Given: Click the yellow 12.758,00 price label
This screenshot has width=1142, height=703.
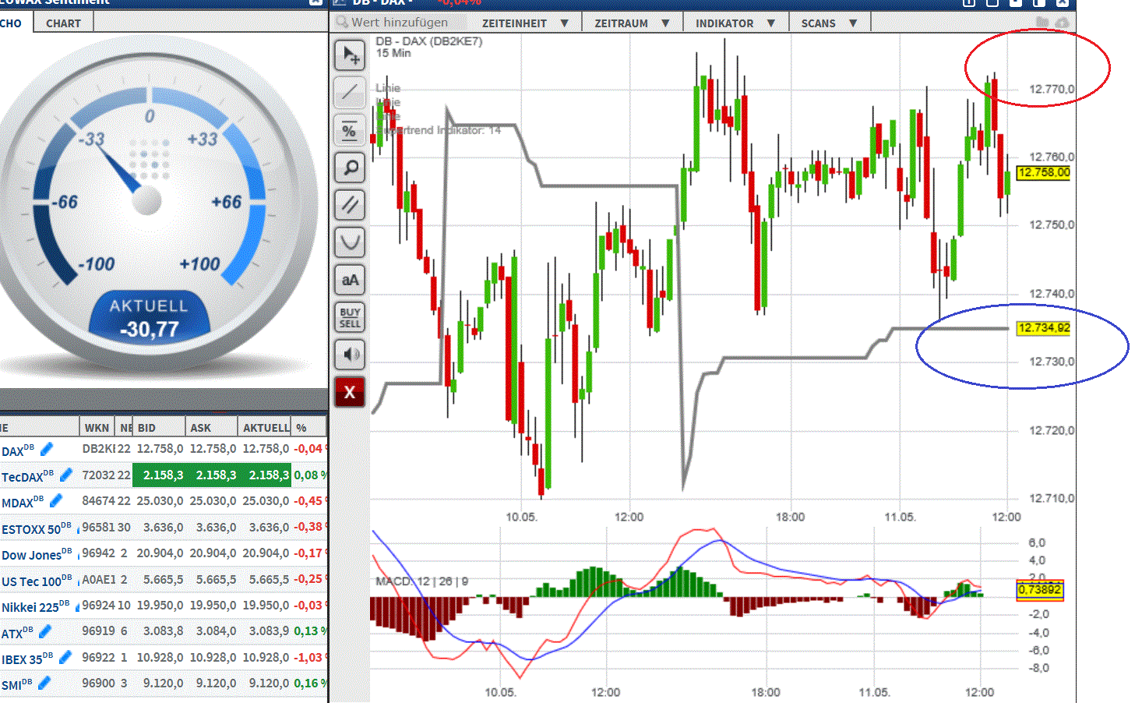Looking at the screenshot, I should tap(1044, 174).
